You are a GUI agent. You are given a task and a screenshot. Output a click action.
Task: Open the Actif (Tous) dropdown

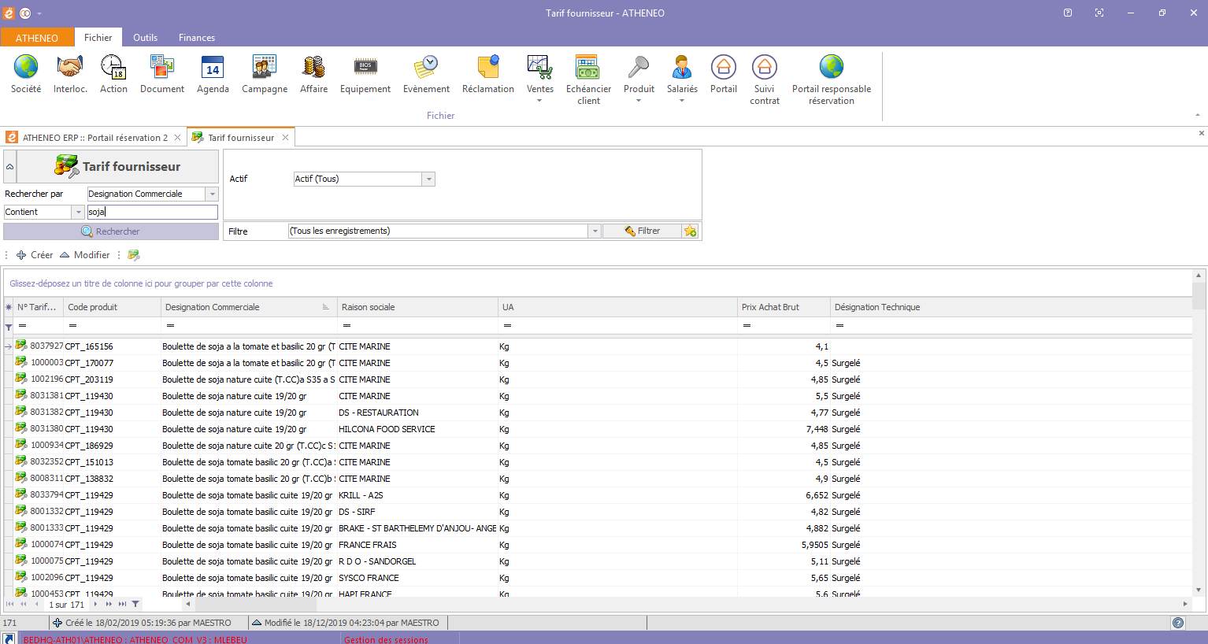pyautogui.click(x=428, y=180)
